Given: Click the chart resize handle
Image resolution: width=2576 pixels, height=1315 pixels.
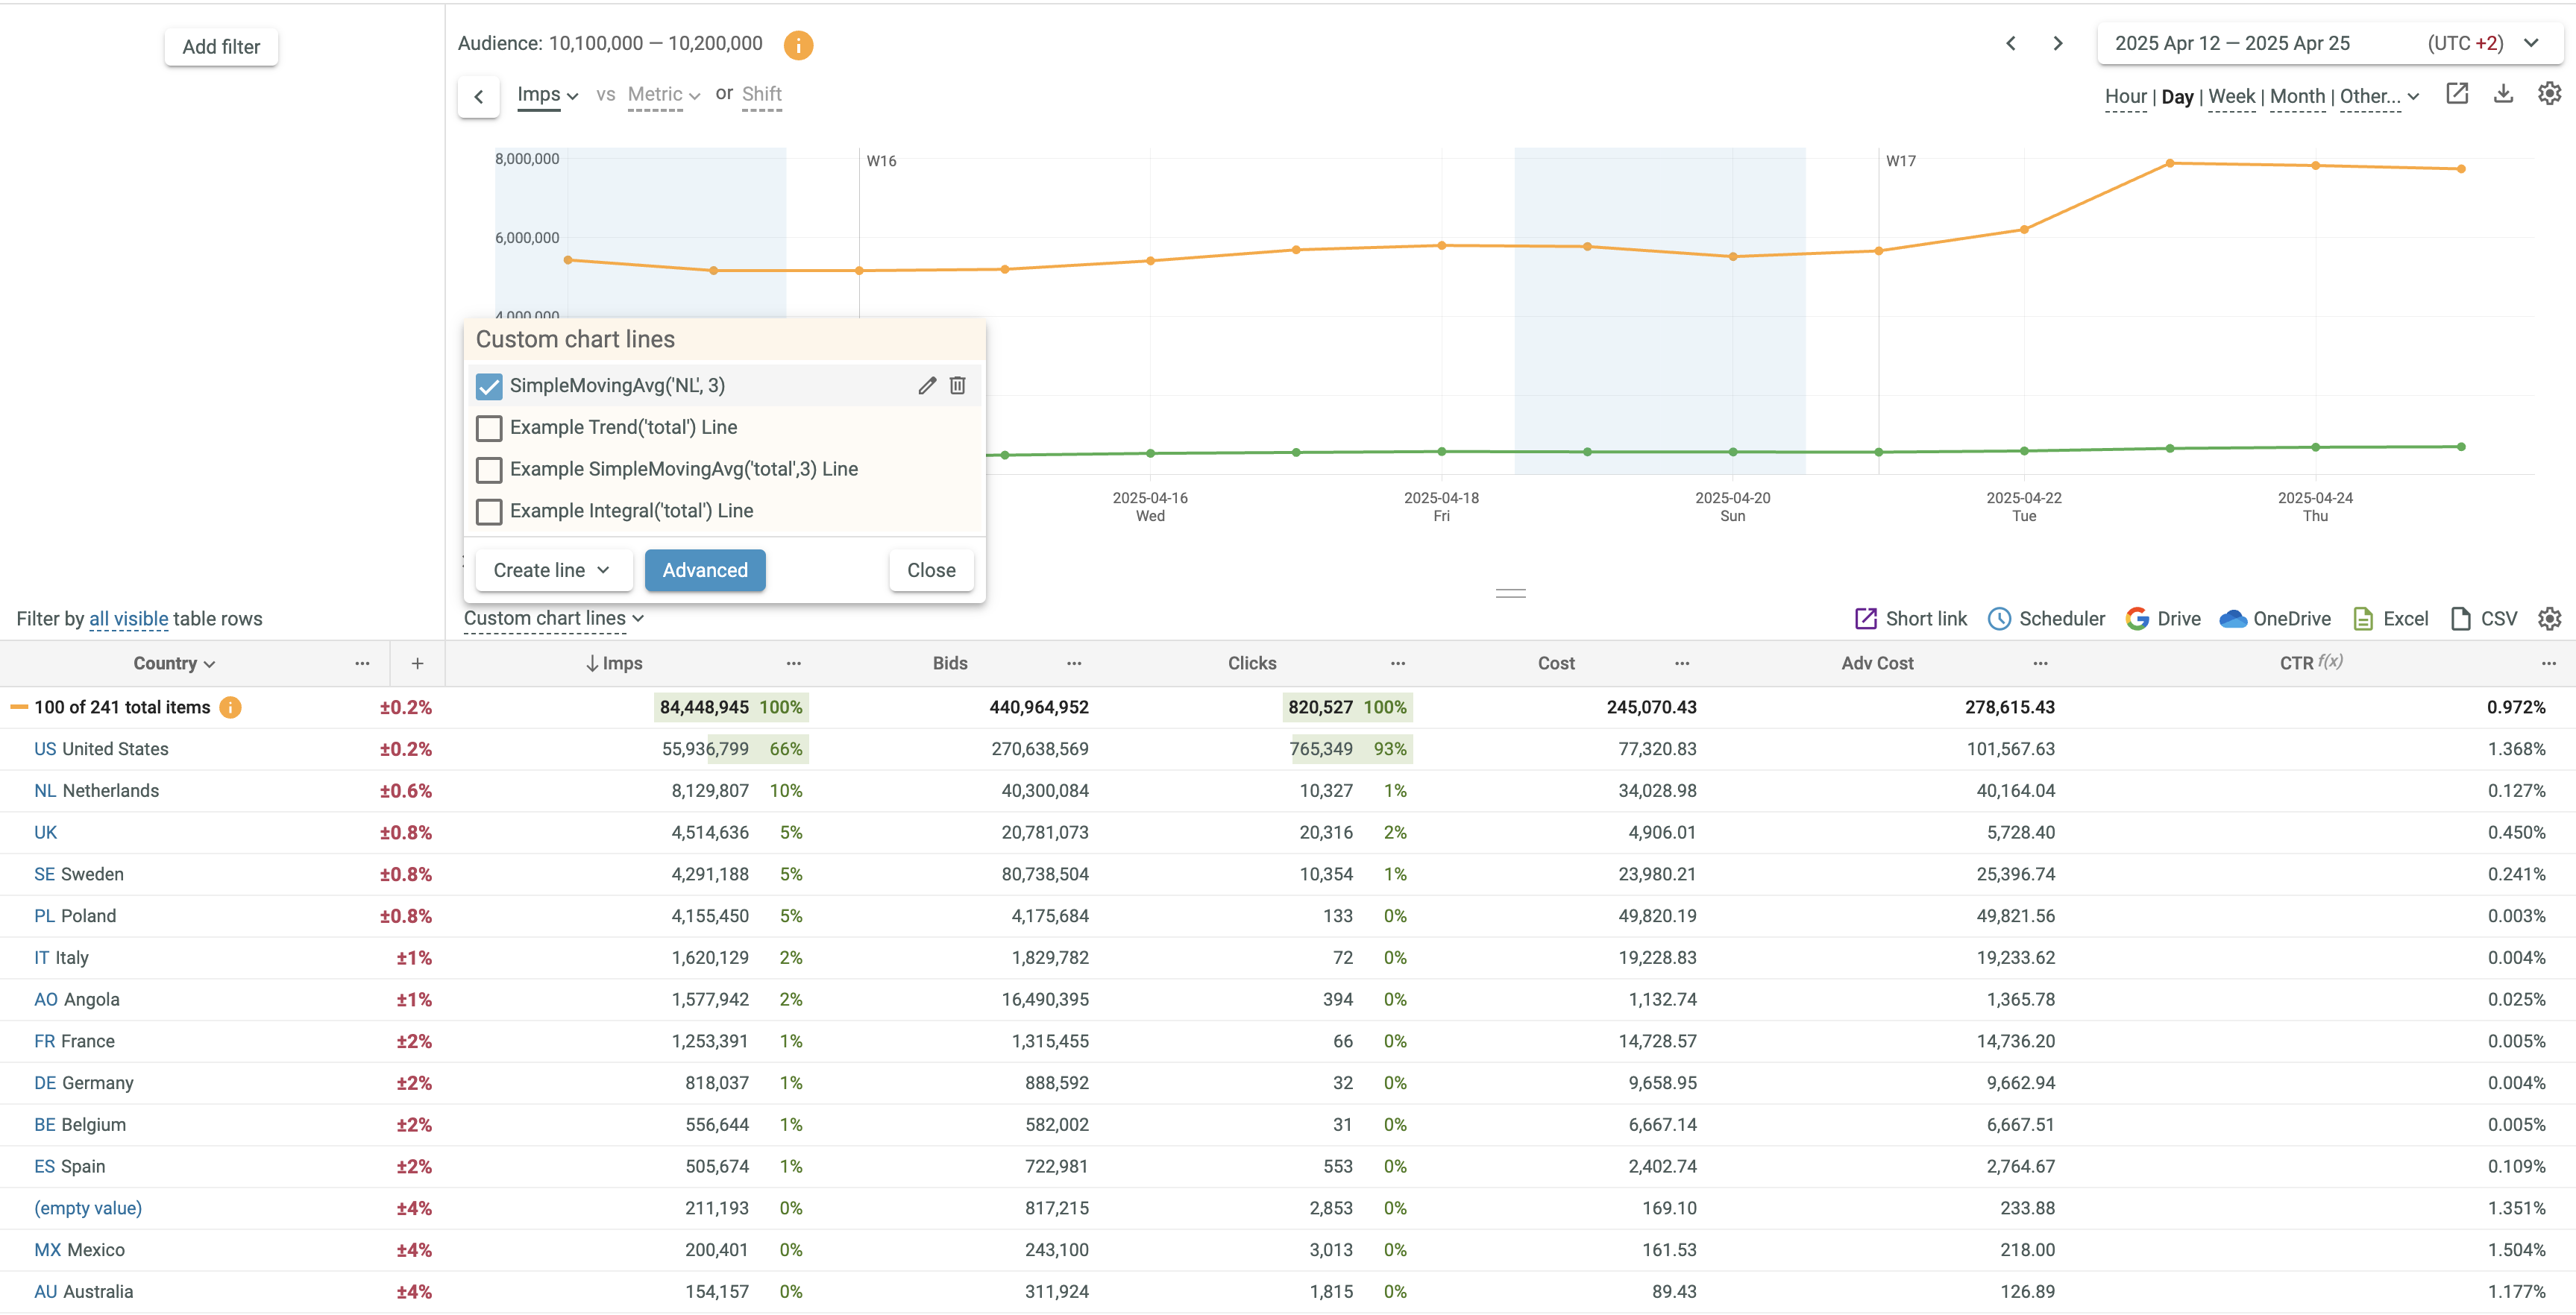Looking at the screenshot, I should pos(1510,593).
